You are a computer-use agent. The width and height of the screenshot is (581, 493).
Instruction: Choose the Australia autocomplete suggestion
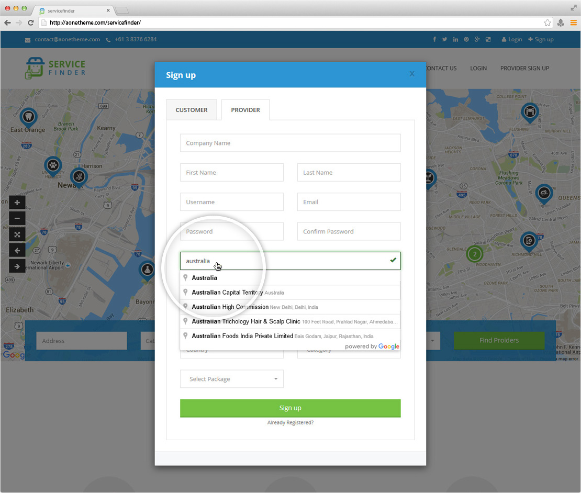205,278
